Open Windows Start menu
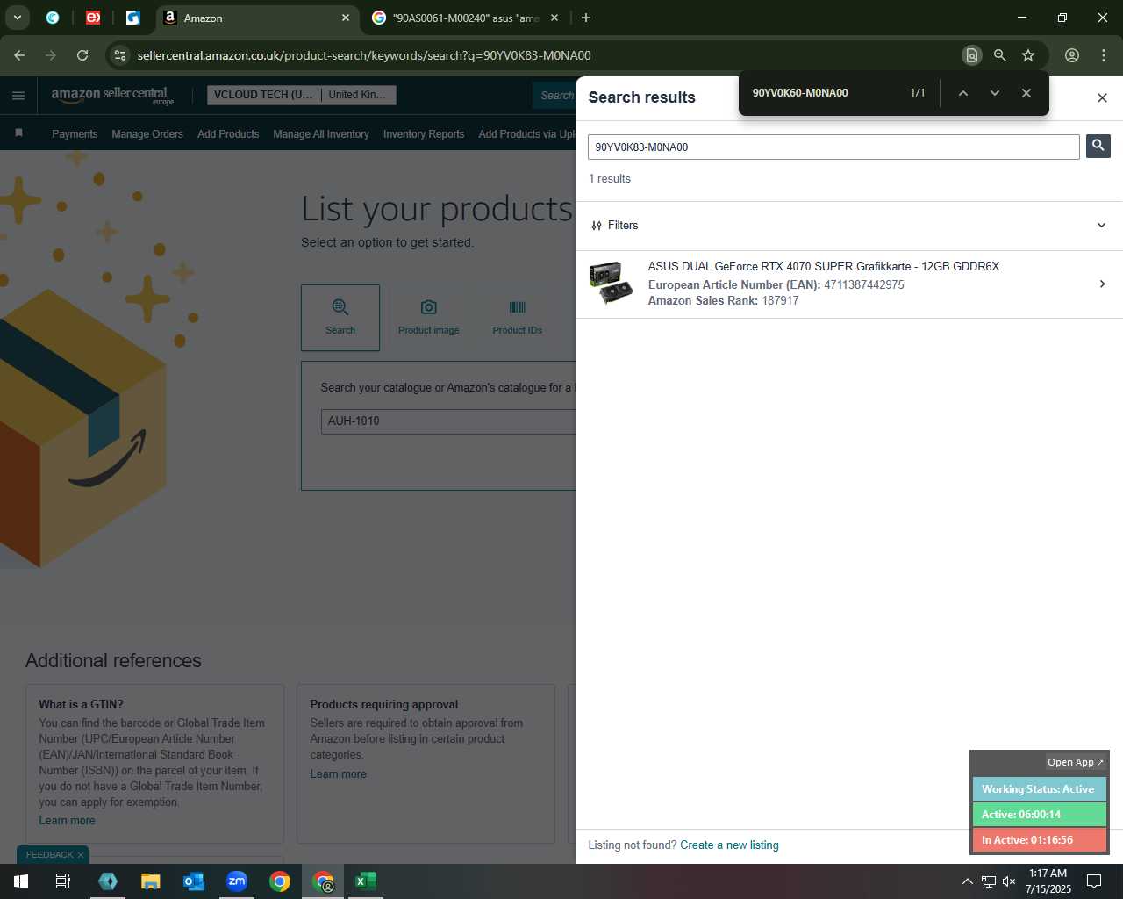This screenshot has height=899, width=1123. [21, 881]
